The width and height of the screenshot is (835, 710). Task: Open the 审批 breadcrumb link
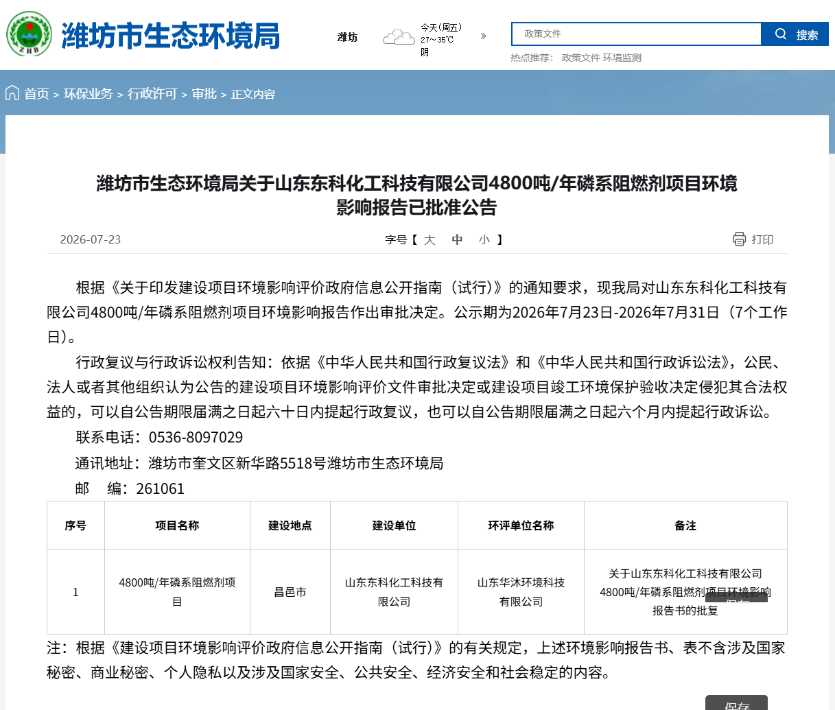pyautogui.click(x=204, y=94)
